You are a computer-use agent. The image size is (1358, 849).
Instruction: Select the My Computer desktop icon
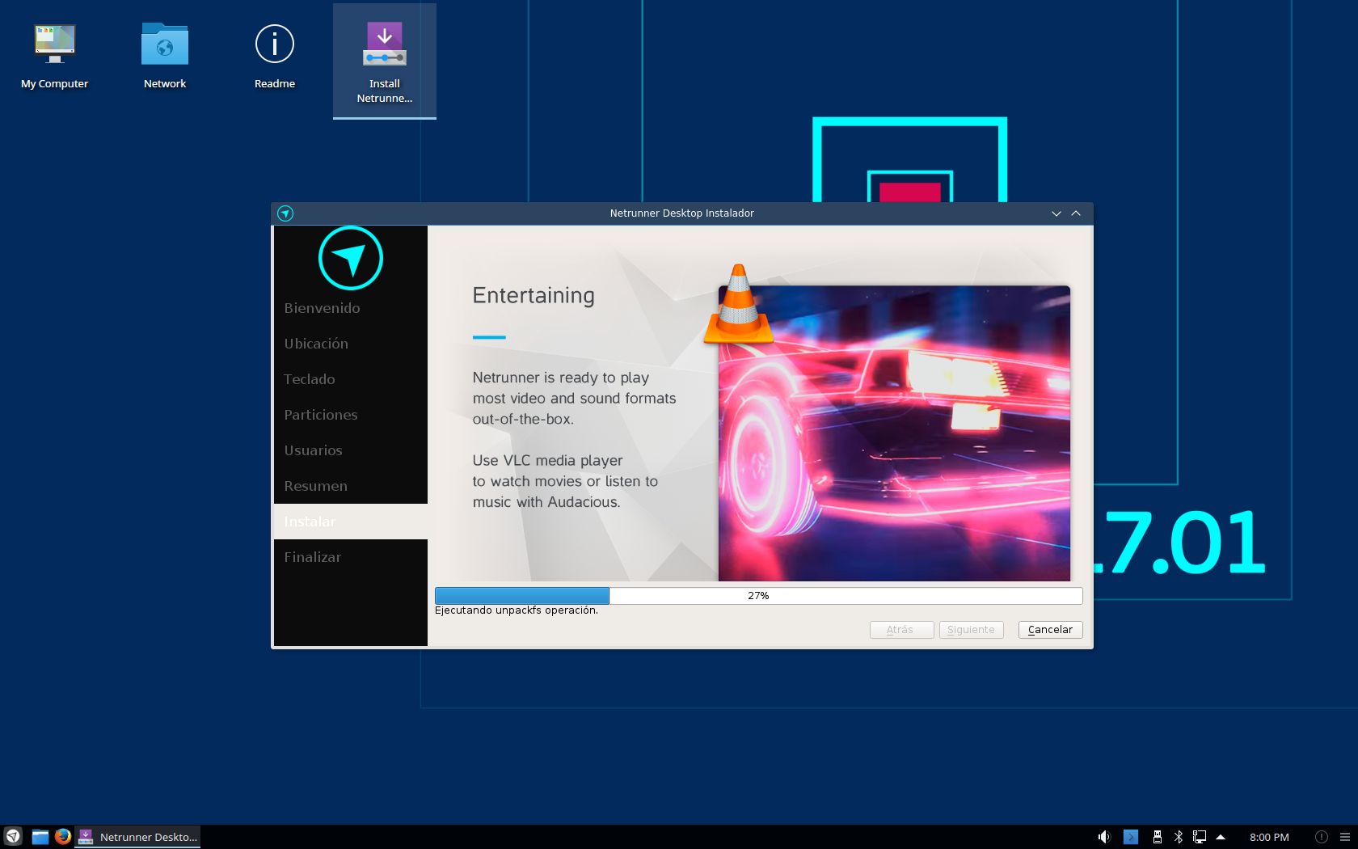55,56
